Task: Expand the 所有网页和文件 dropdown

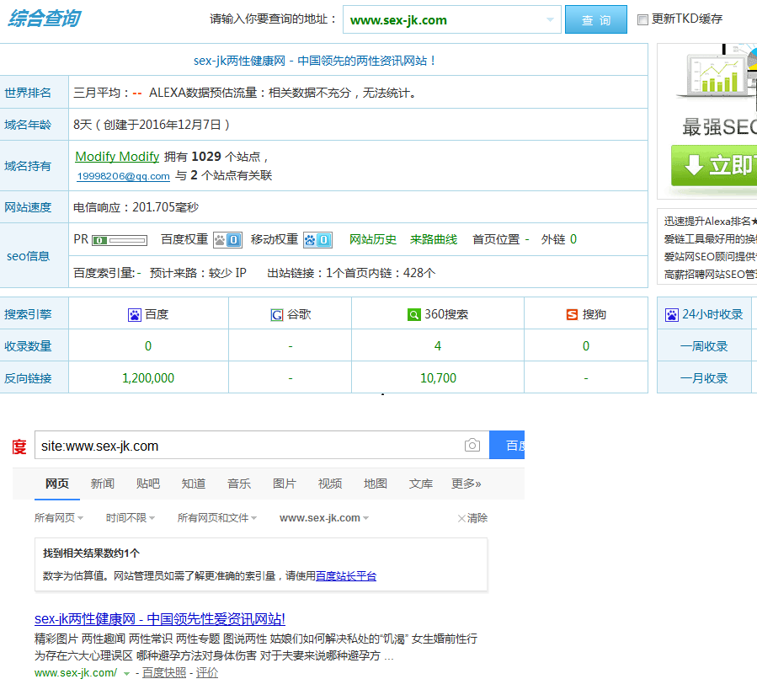Action: [x=216, y=518]
